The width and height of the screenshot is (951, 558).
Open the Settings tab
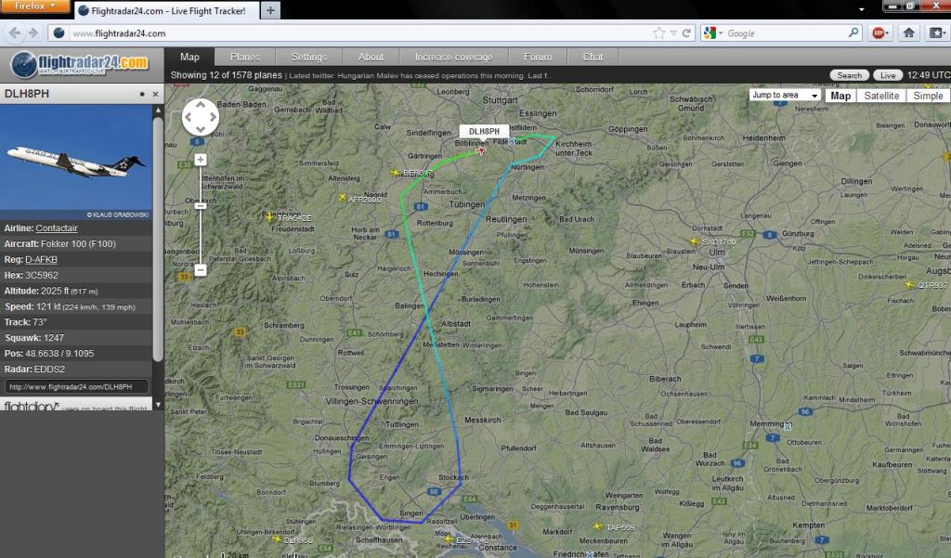point(309,57)
